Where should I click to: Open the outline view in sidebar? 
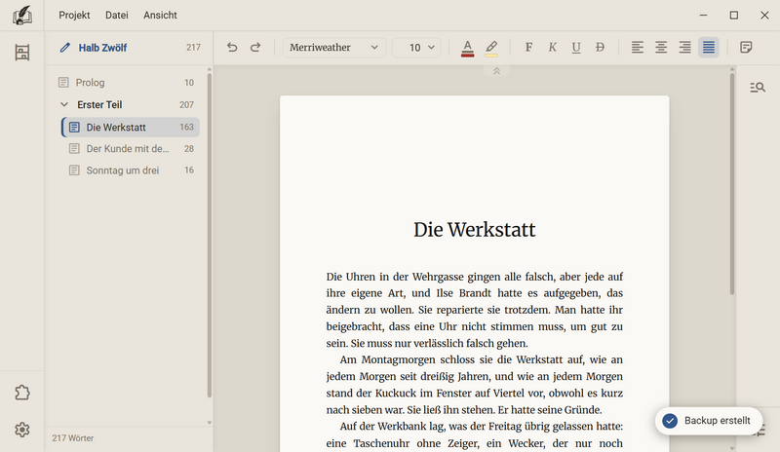(21, 53)
